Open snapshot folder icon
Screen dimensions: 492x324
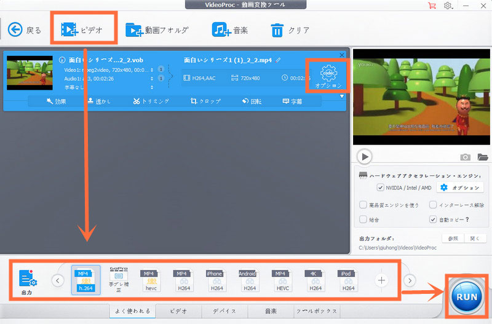(483, 157)
